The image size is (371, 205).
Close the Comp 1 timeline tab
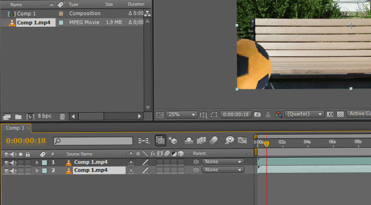[28, 128]
